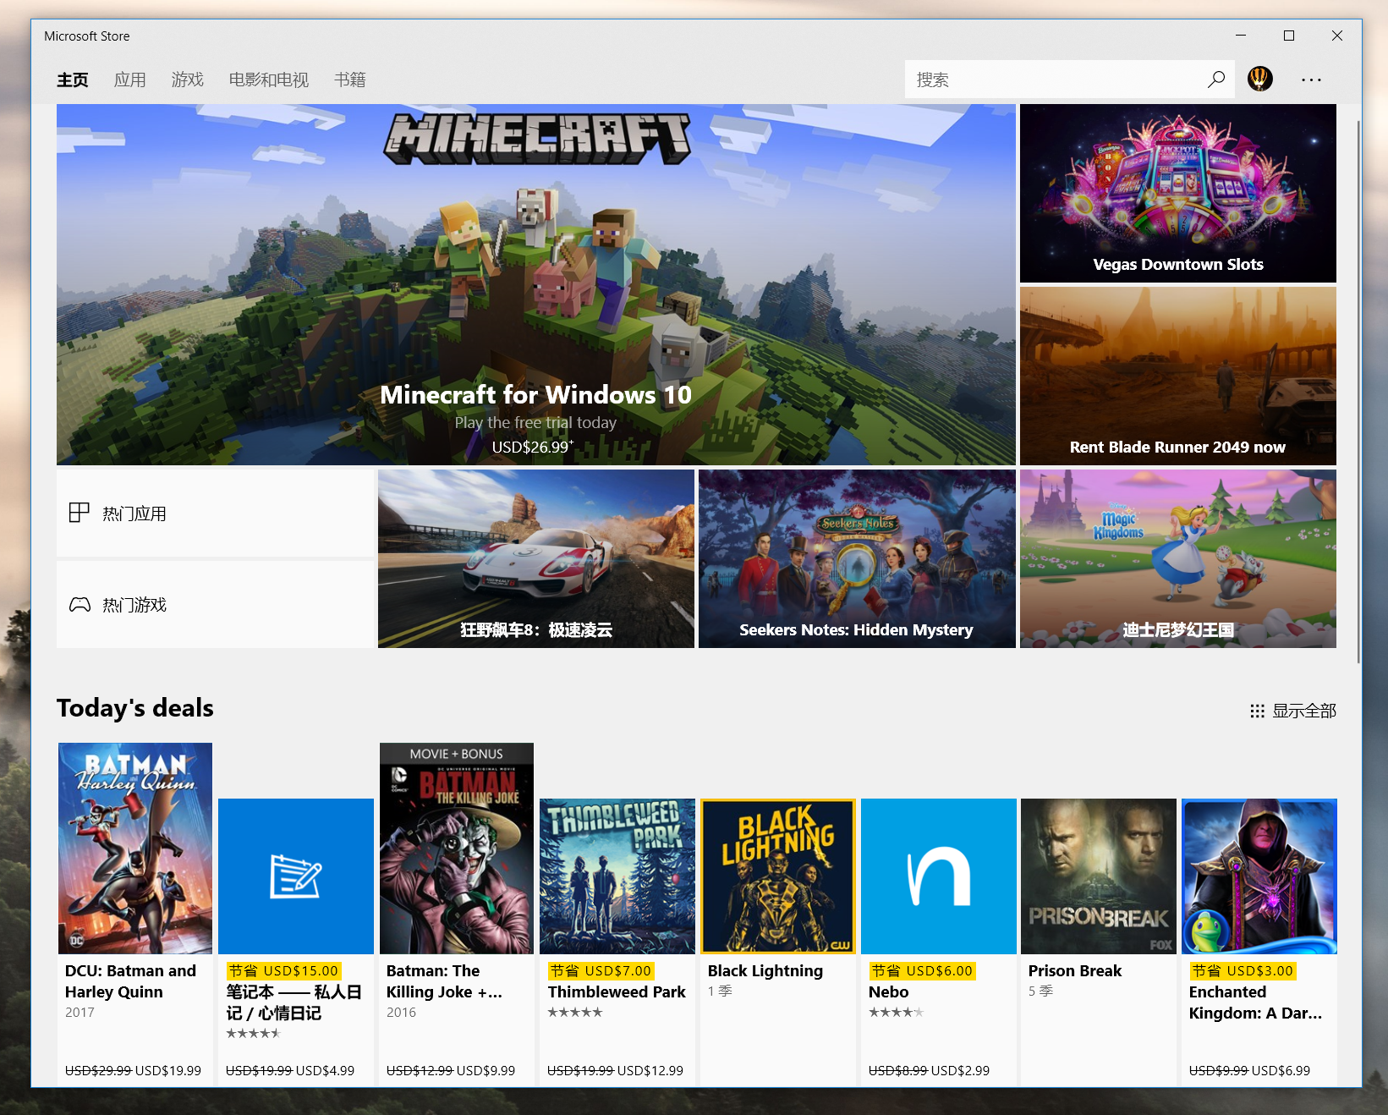Screen dimensions: 1388x1115
Task: Click the 'Play the free trial today' text
Action: click(x=535, y=422)
